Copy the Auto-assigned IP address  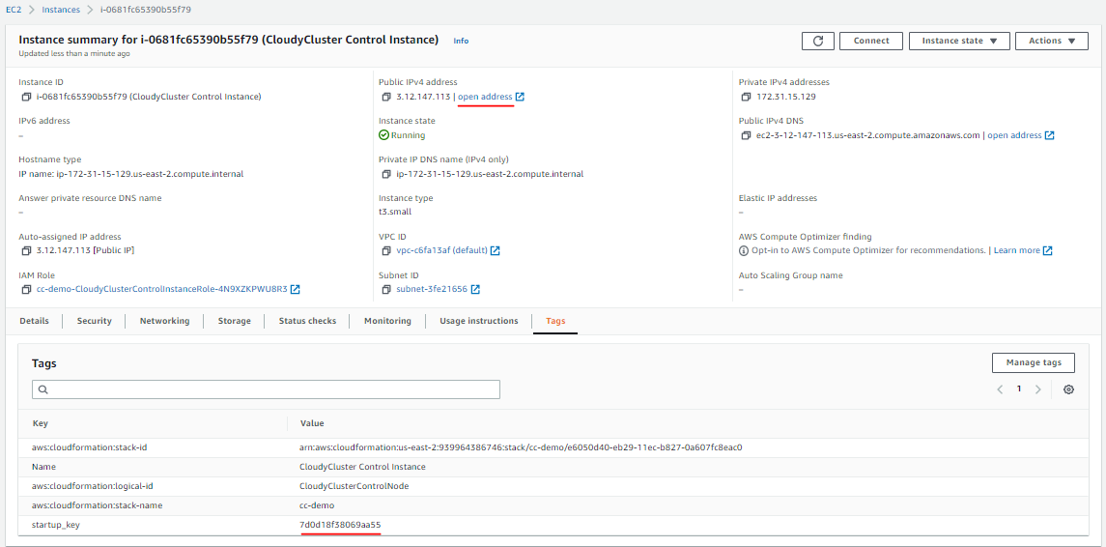coord(26,250)
